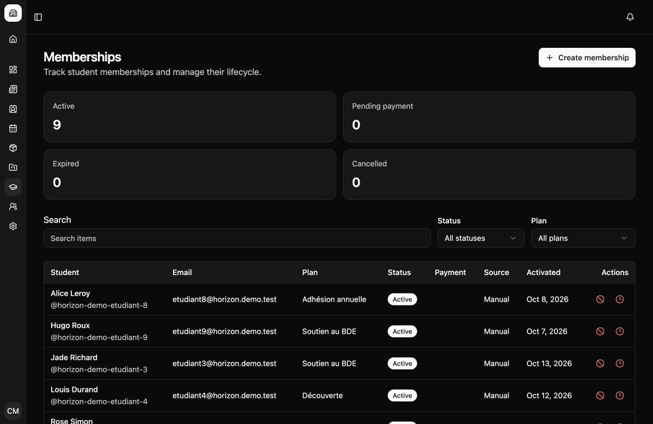Click the Expired count card

190,174
